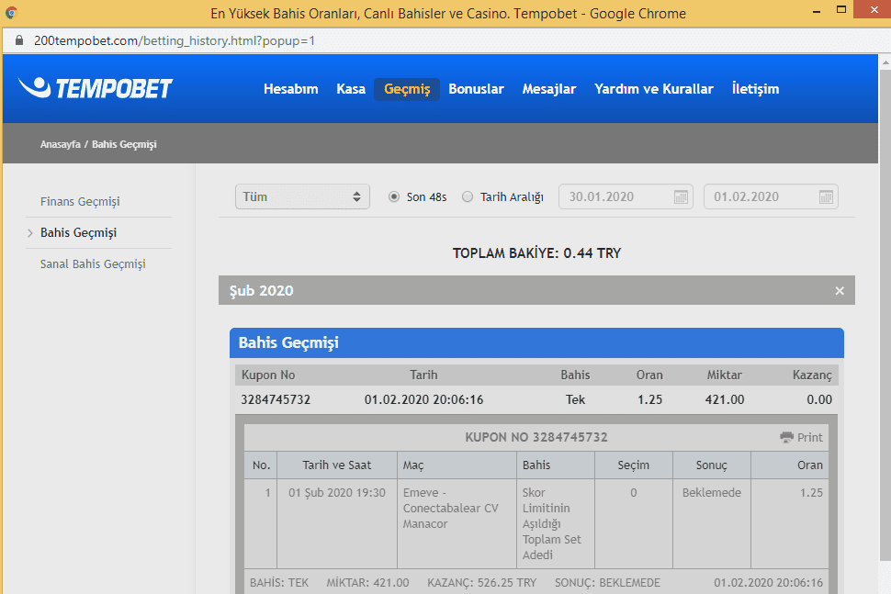The image size is (891, 594).
Task: Minimize the Chrome window
Action: coord(817,11)
